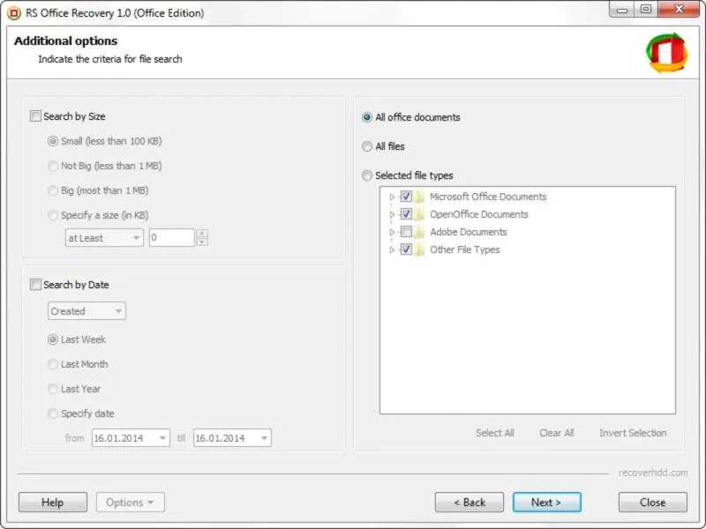The height and width of the screenshot is (529, 706).
Task: Close window using title bar X
Action: point(679,10)
